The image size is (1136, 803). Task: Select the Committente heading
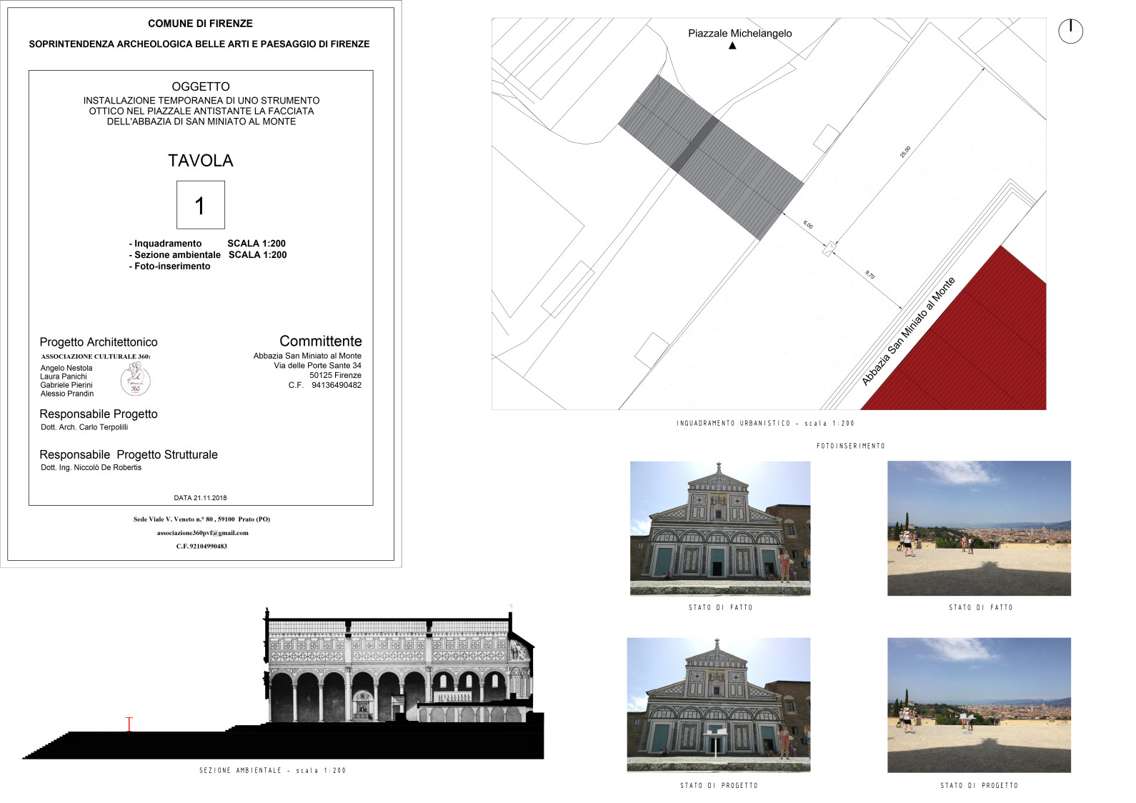coord(320,341)
